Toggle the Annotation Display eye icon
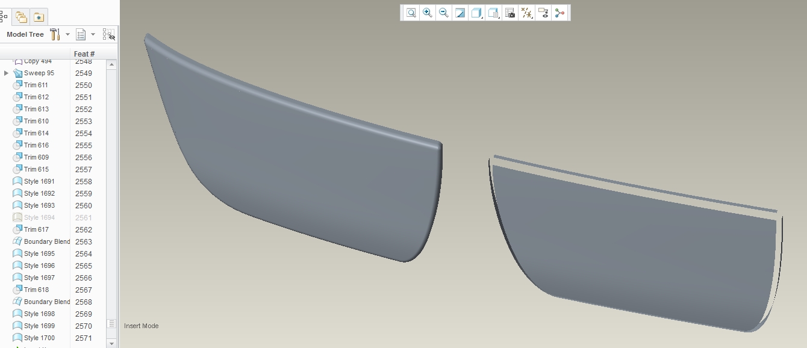 tap(543, 13)
